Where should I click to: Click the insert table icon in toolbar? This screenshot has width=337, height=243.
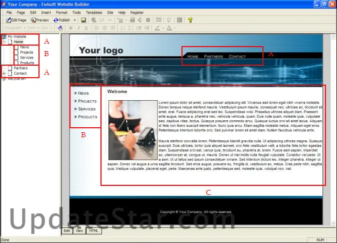(x=158, y=20)
